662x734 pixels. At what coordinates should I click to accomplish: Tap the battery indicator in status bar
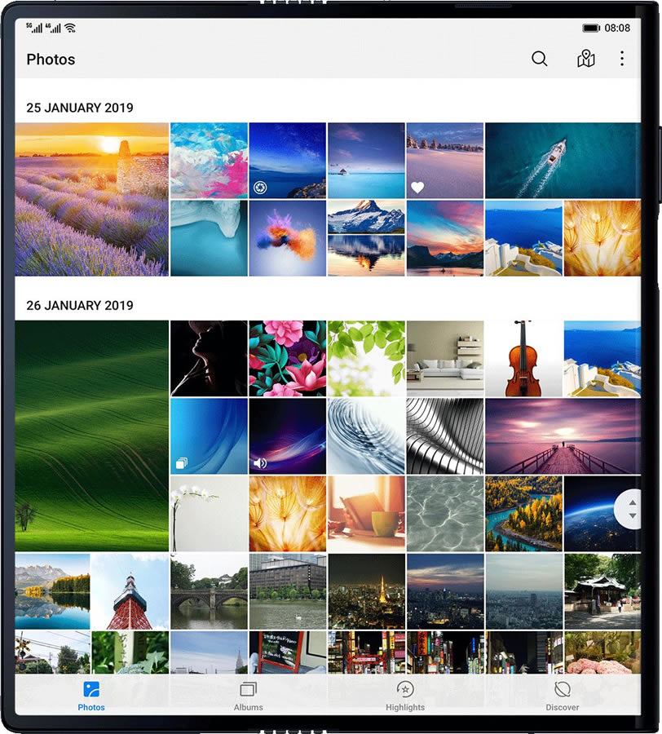(x=591, y=28)
